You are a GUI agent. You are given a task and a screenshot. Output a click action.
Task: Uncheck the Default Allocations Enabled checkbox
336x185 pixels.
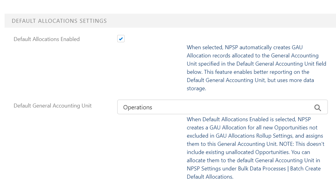tap(121, 39)
